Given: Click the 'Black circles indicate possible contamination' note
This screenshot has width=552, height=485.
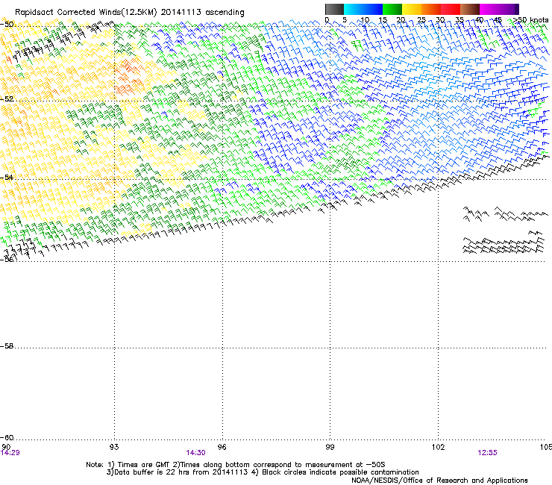Looking at the screenshot, I should coord(340,472).
